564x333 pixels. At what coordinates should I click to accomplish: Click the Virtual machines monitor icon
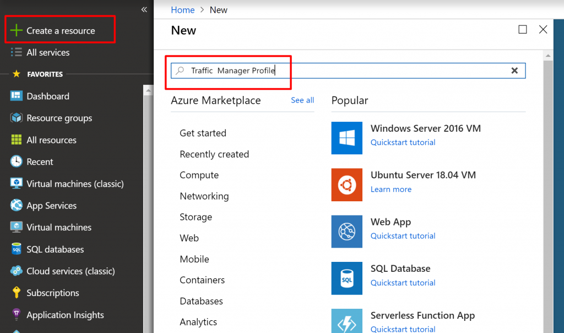point(16,227)
